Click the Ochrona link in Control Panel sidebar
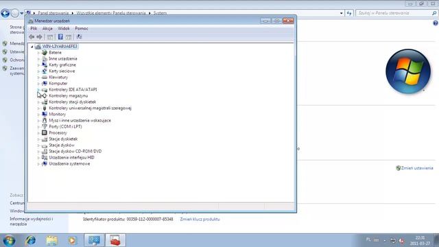Viewport: 439px width, 247px height. pos(16,60)
